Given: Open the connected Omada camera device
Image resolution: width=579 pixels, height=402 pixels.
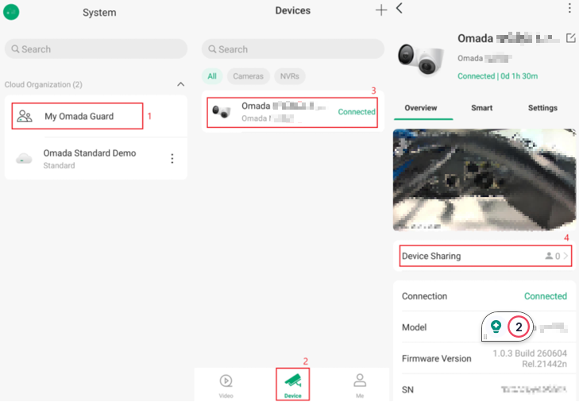Looking at the screenshot, I should click(x=292, y=113).
